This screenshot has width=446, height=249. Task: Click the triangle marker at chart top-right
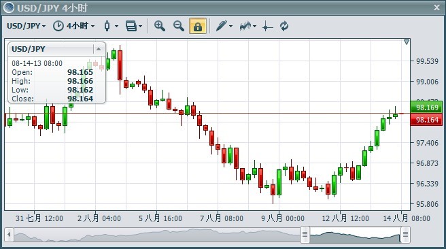click(x=407, y=42)
